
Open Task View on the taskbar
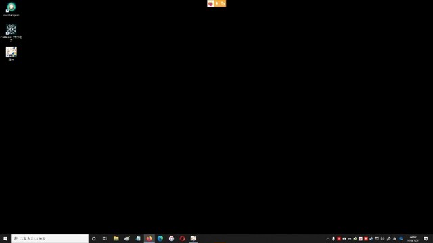pos(105,238)
